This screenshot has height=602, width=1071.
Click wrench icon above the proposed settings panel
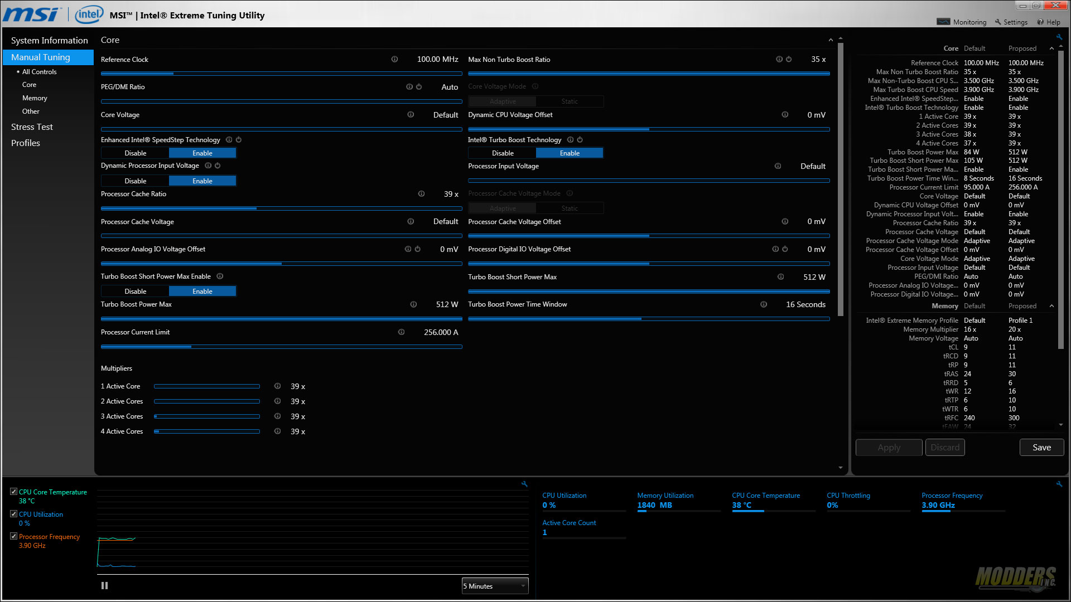coord(1059,37)
